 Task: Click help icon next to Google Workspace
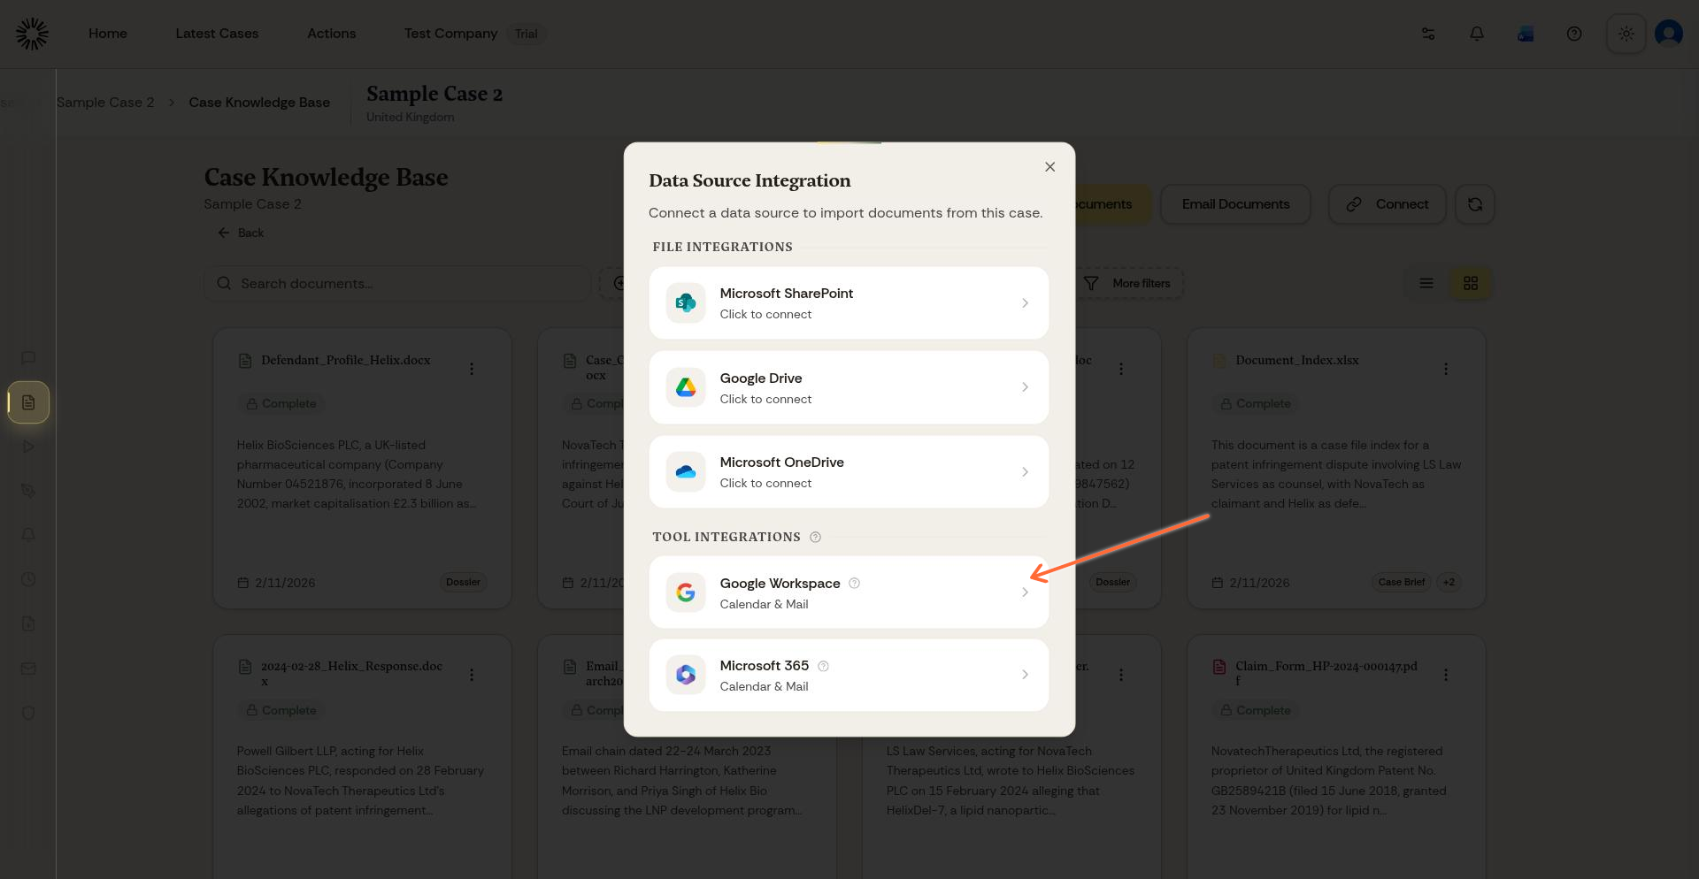(854, 583)
